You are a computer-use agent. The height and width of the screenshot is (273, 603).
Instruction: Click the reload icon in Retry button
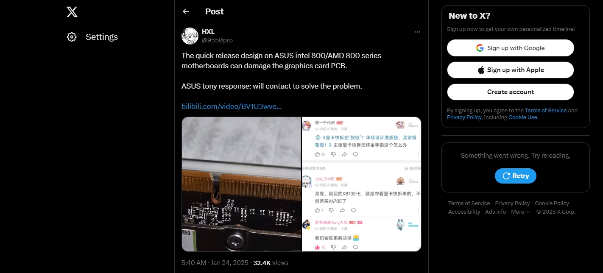coord(506,176)
